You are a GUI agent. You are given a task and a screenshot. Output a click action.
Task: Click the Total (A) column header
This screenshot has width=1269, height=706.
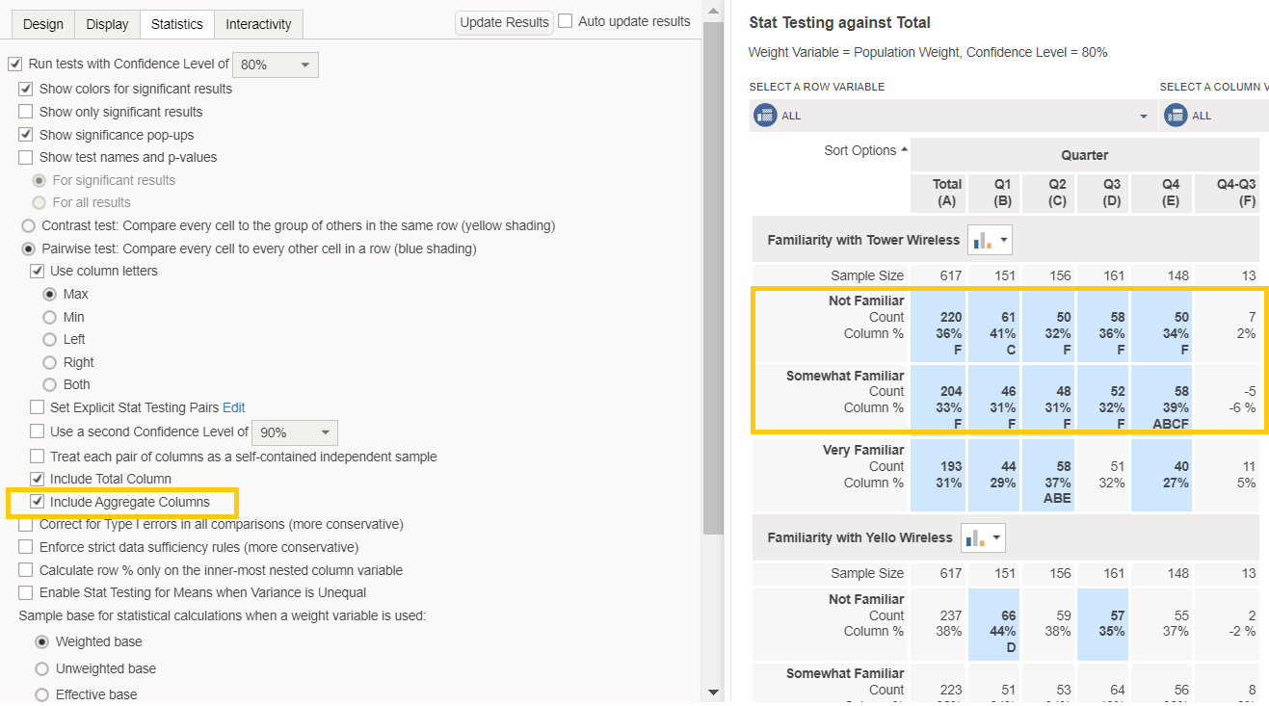(x=938, y=193)
